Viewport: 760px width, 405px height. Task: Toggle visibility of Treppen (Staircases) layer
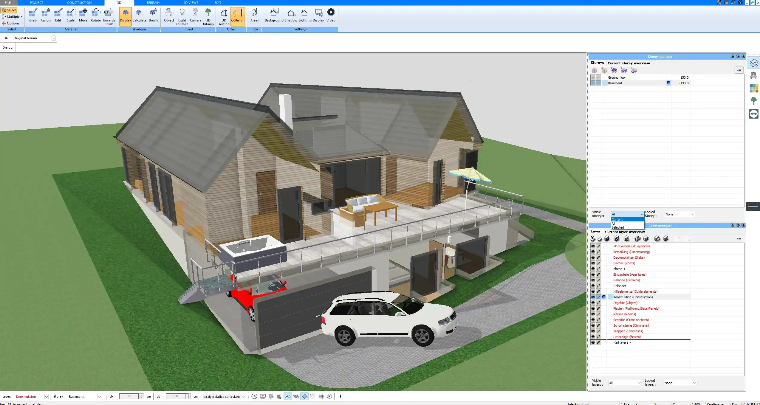click(593, 331)
